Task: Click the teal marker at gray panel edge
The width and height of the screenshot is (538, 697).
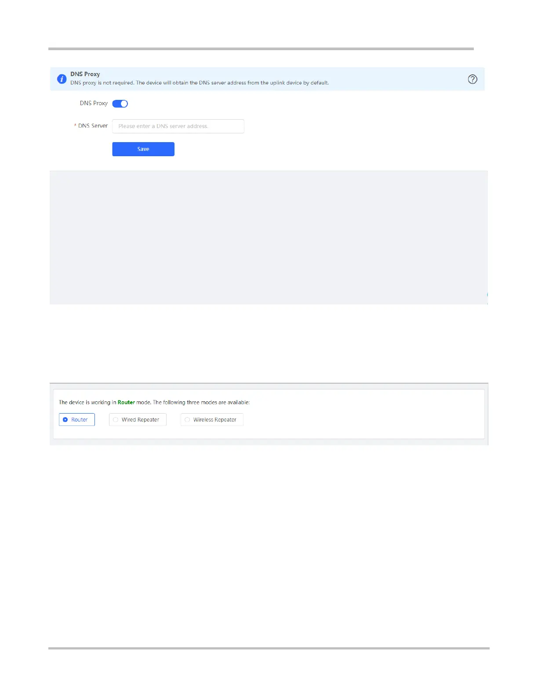Action: click(x=487, y=295)
